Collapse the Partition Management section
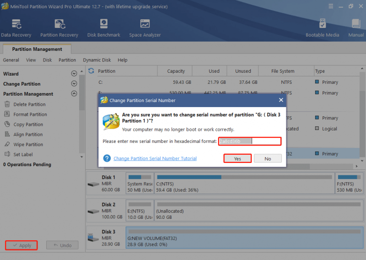The height and width of the screenshot is (260, 366). point(74,94)
